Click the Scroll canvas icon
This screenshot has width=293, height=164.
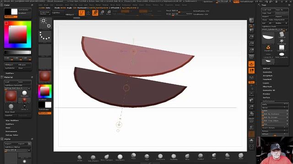click(251, 31)
